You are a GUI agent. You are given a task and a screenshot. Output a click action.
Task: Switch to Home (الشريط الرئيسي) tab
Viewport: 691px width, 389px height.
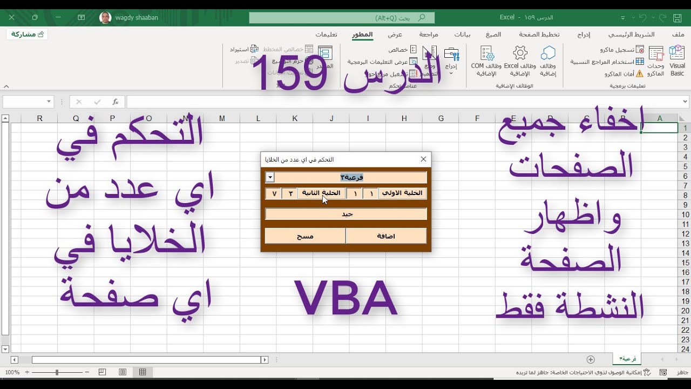[632, 35]
